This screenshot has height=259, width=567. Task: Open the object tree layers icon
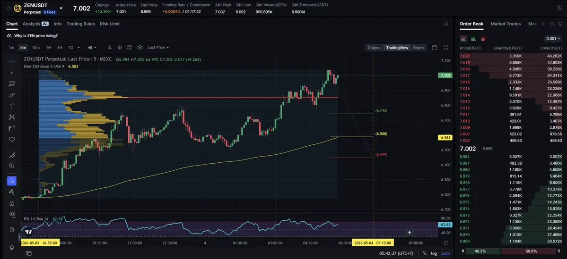[11, 248]
